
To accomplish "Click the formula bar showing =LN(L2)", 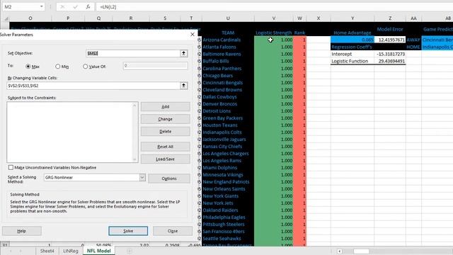I will [x=275, y=6].
